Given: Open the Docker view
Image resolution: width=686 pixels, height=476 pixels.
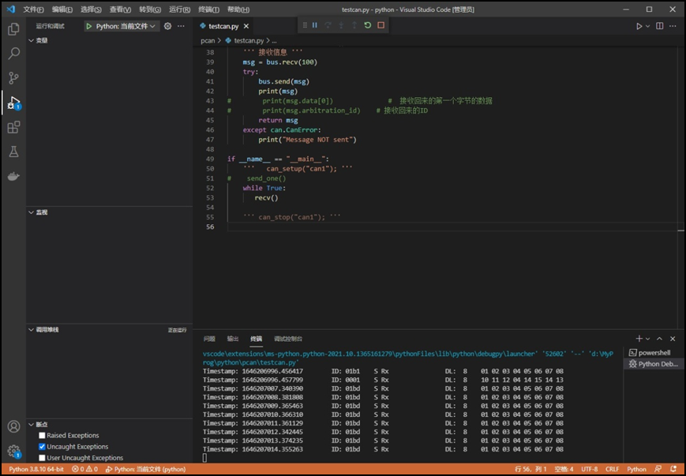Looking at the screenshot, I should pyautogui.click(x=13, y=176).
